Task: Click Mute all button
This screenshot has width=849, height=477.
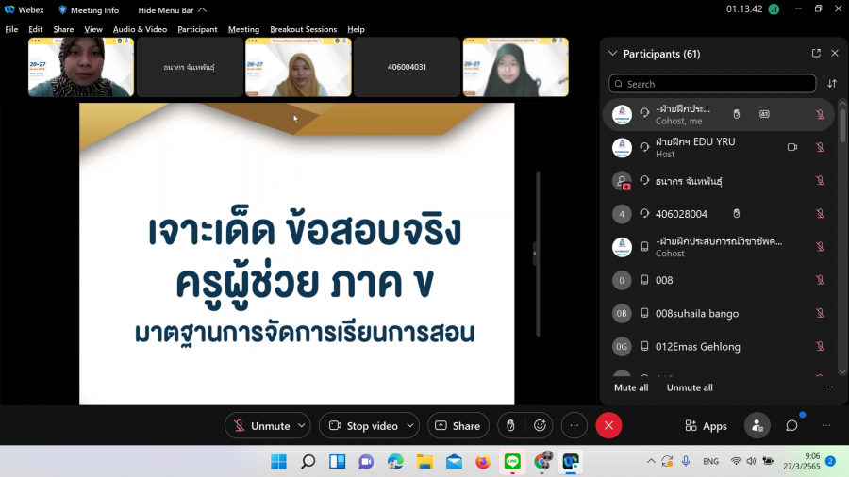Action: [x=631, y=387]
